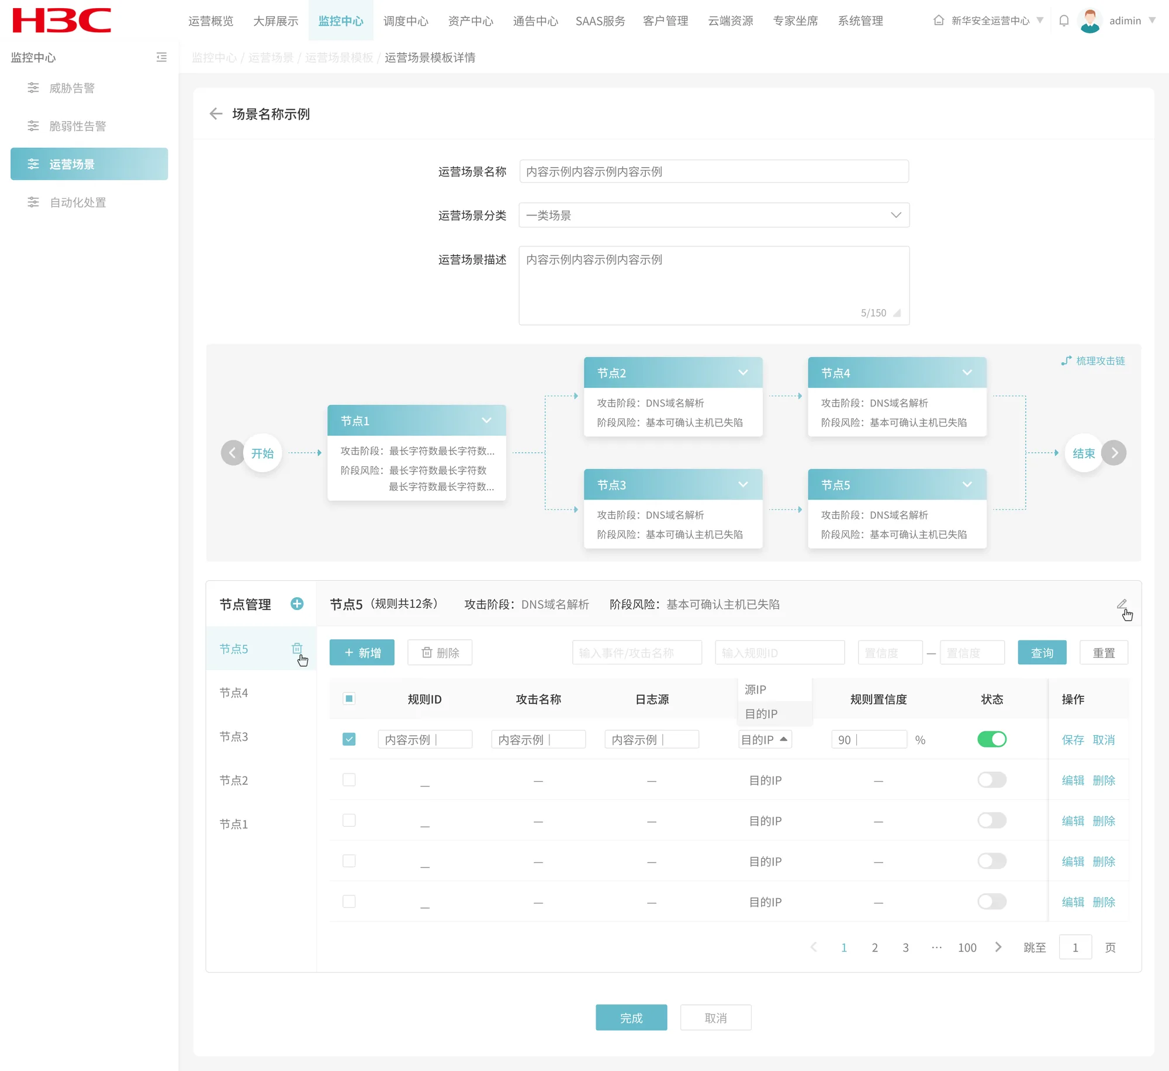Click the edit pencil icon for 节点5
Screen dimensions: 1169x1071
click(1121, 604)
